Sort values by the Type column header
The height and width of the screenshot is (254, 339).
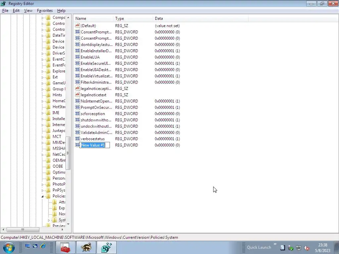coord(133,19)
